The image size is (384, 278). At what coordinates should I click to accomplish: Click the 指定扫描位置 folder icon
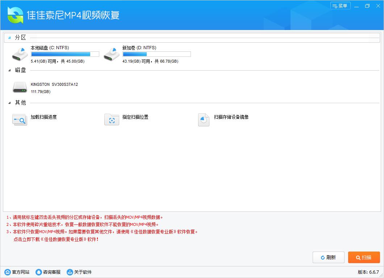pos(112,119)
